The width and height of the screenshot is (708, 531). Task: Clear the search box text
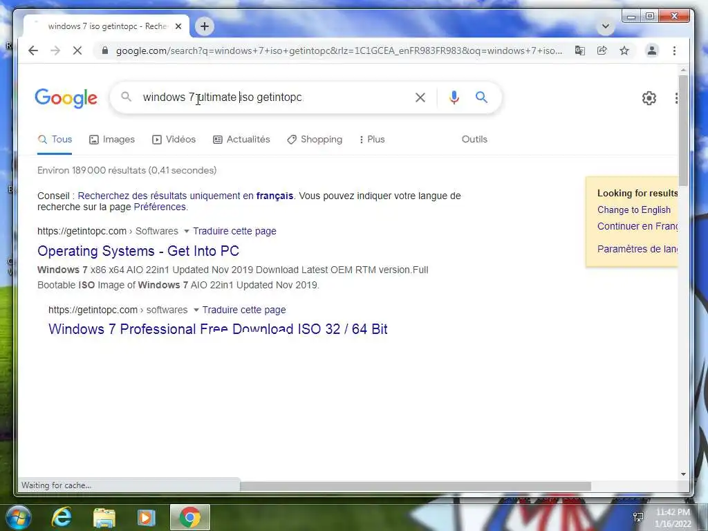420,97
